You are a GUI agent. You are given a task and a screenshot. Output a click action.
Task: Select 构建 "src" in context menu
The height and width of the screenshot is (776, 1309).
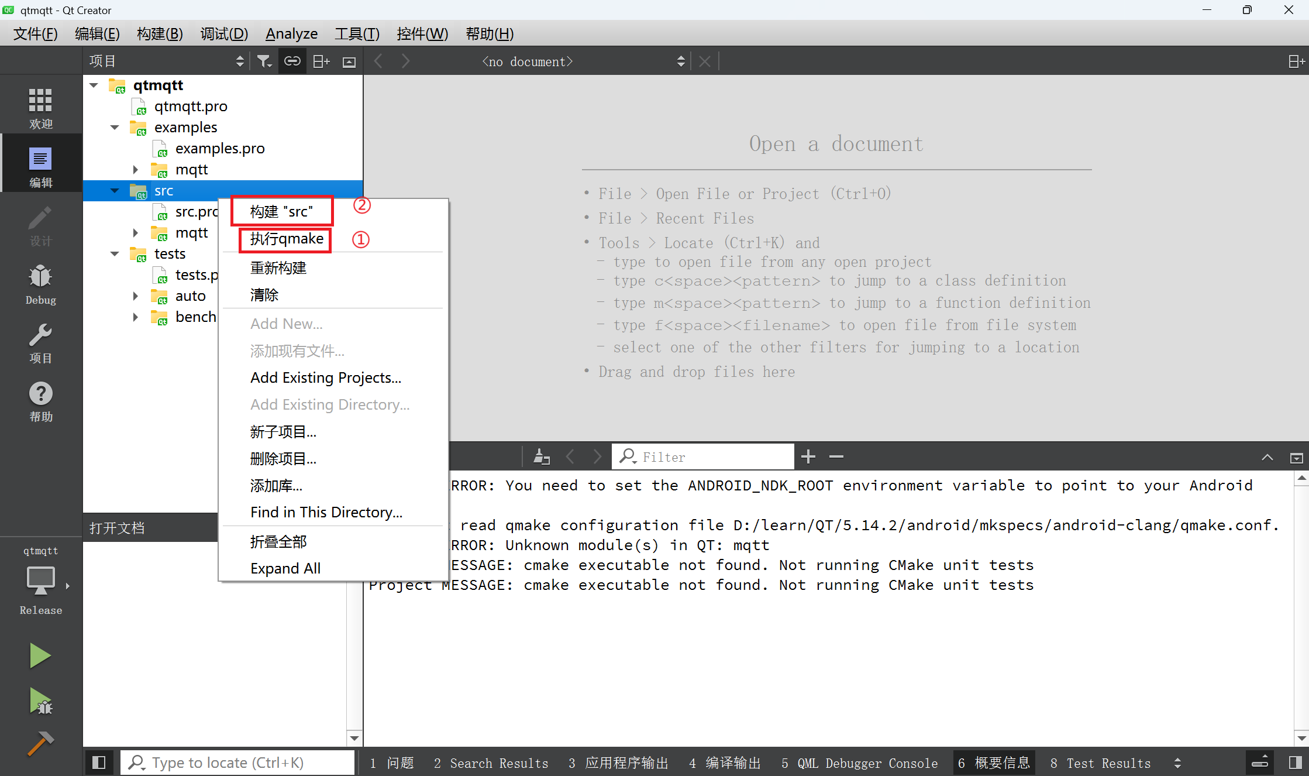click(333, 212)
